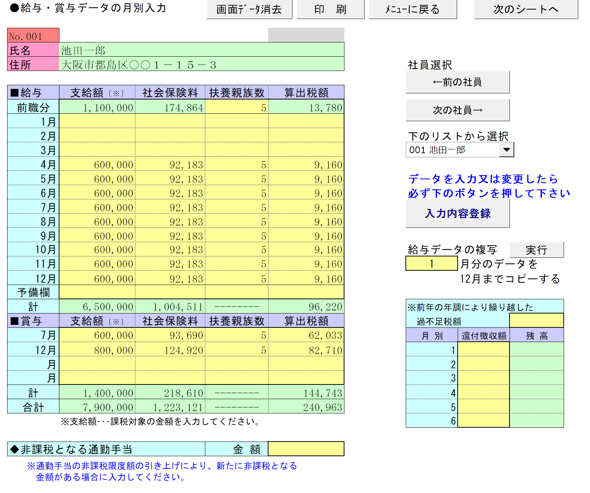590x493 pixels.
Task: Select the 住所 address field
Action: point(202,64)
